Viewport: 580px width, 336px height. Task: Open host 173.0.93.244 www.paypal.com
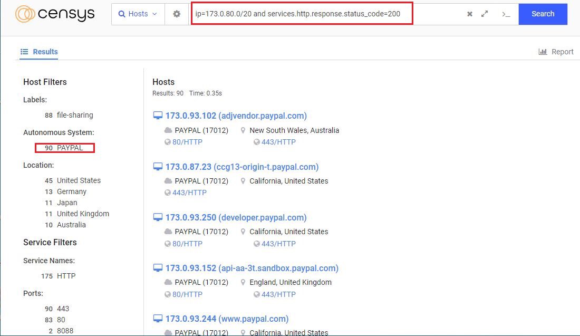click(x=227, y=319)
